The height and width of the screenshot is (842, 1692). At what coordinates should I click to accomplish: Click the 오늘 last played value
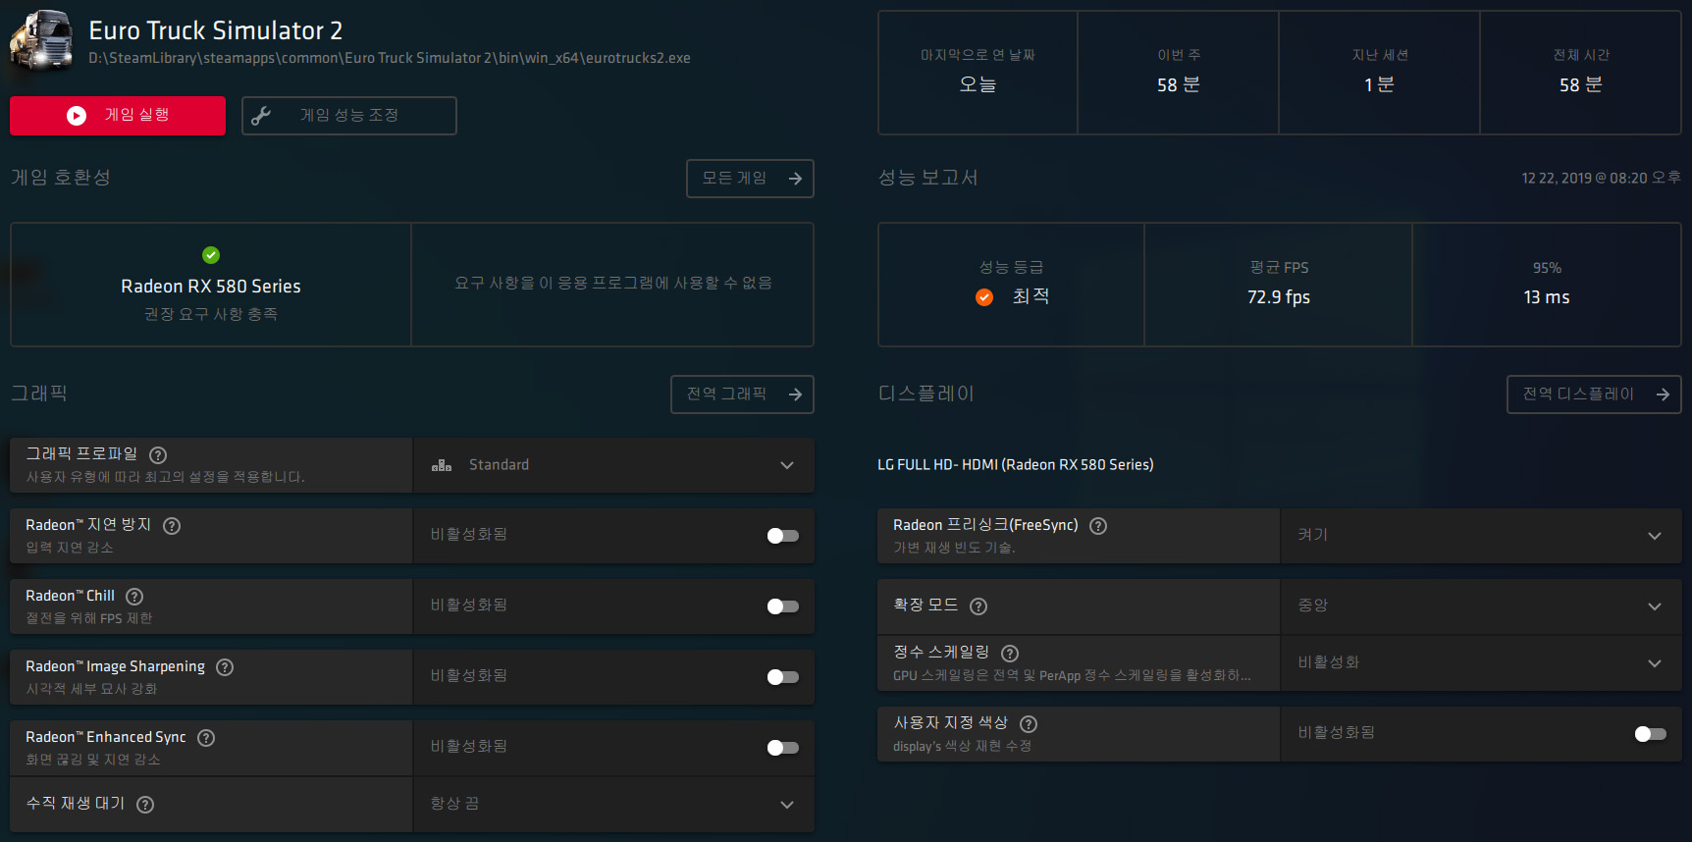[x=978, y=85]
